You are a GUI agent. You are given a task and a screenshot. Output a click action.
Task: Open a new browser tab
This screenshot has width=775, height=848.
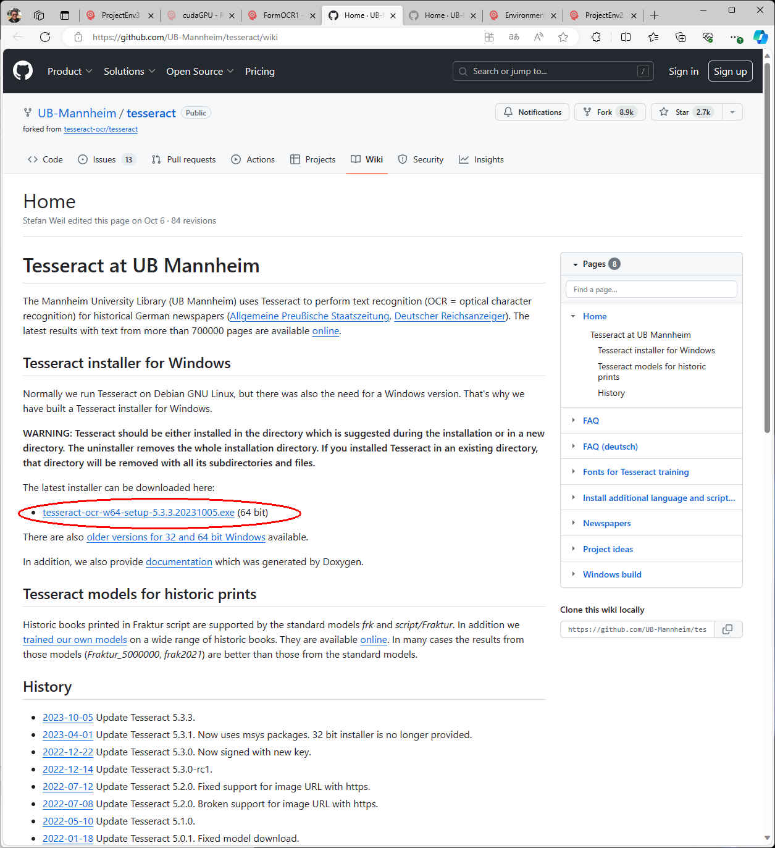pos(655,15)
